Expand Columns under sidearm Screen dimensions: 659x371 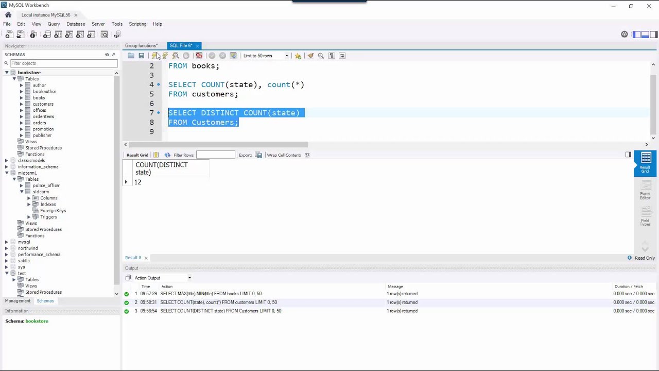[x=29, y=198]
